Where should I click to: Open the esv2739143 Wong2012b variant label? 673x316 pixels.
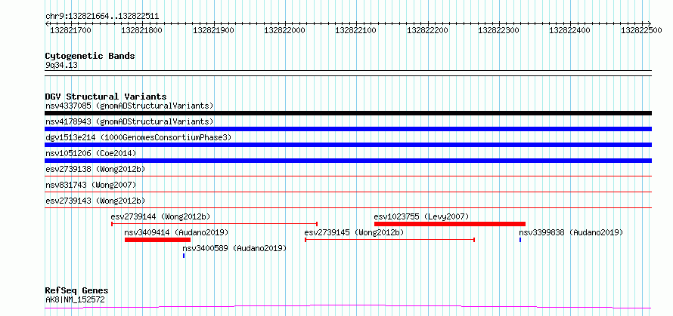[x=95, y=201]
